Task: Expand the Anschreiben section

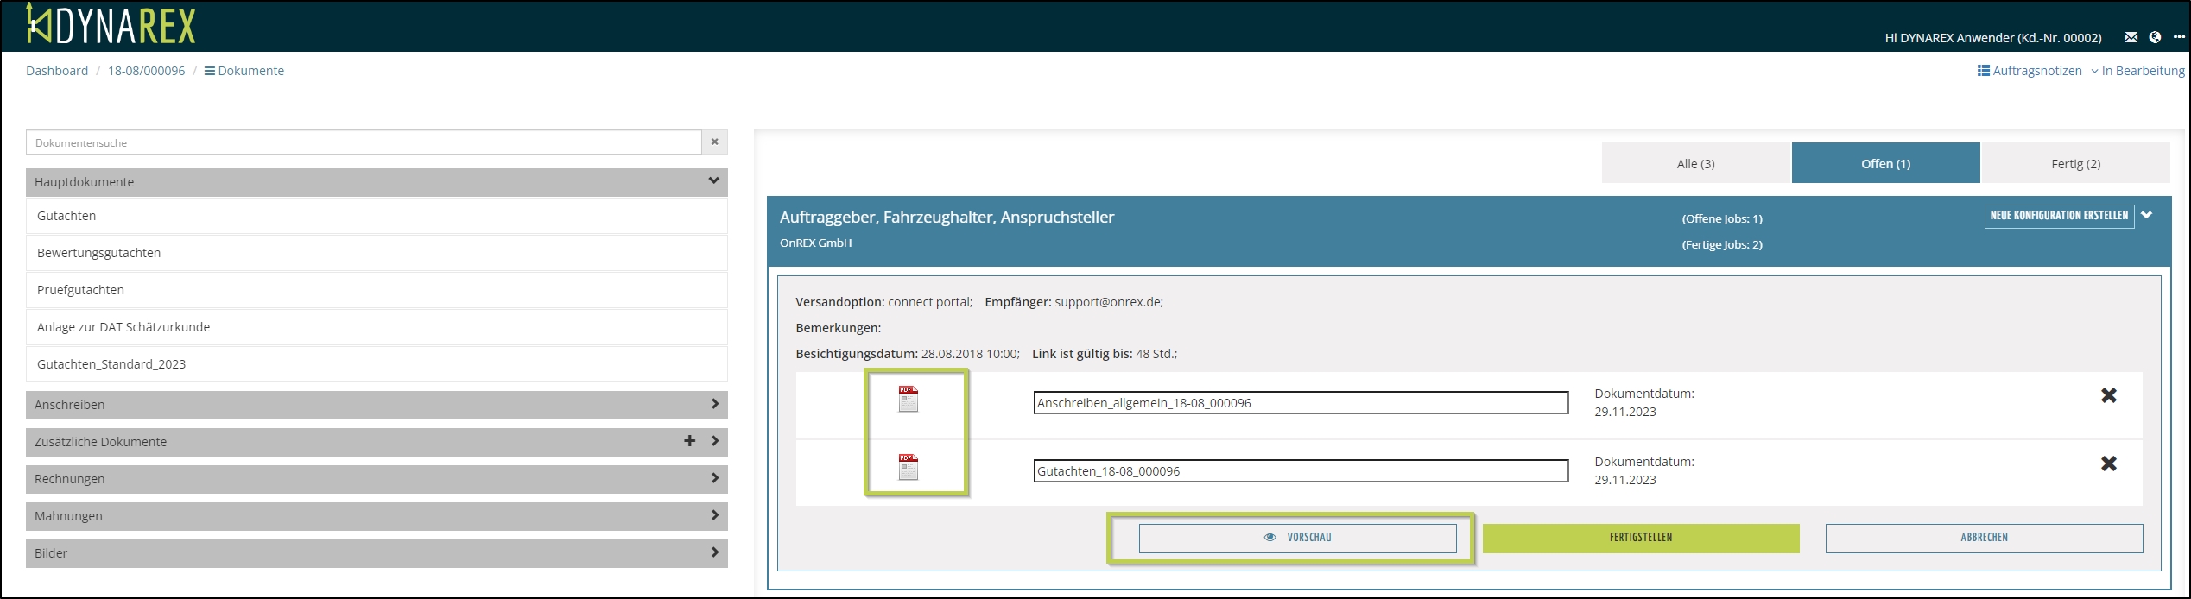Action: (x=713, y=404)
